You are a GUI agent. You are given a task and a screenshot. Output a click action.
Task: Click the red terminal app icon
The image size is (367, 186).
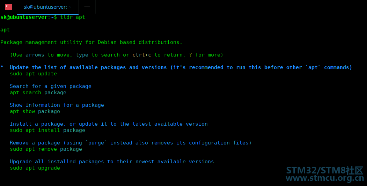pos(8,7)
